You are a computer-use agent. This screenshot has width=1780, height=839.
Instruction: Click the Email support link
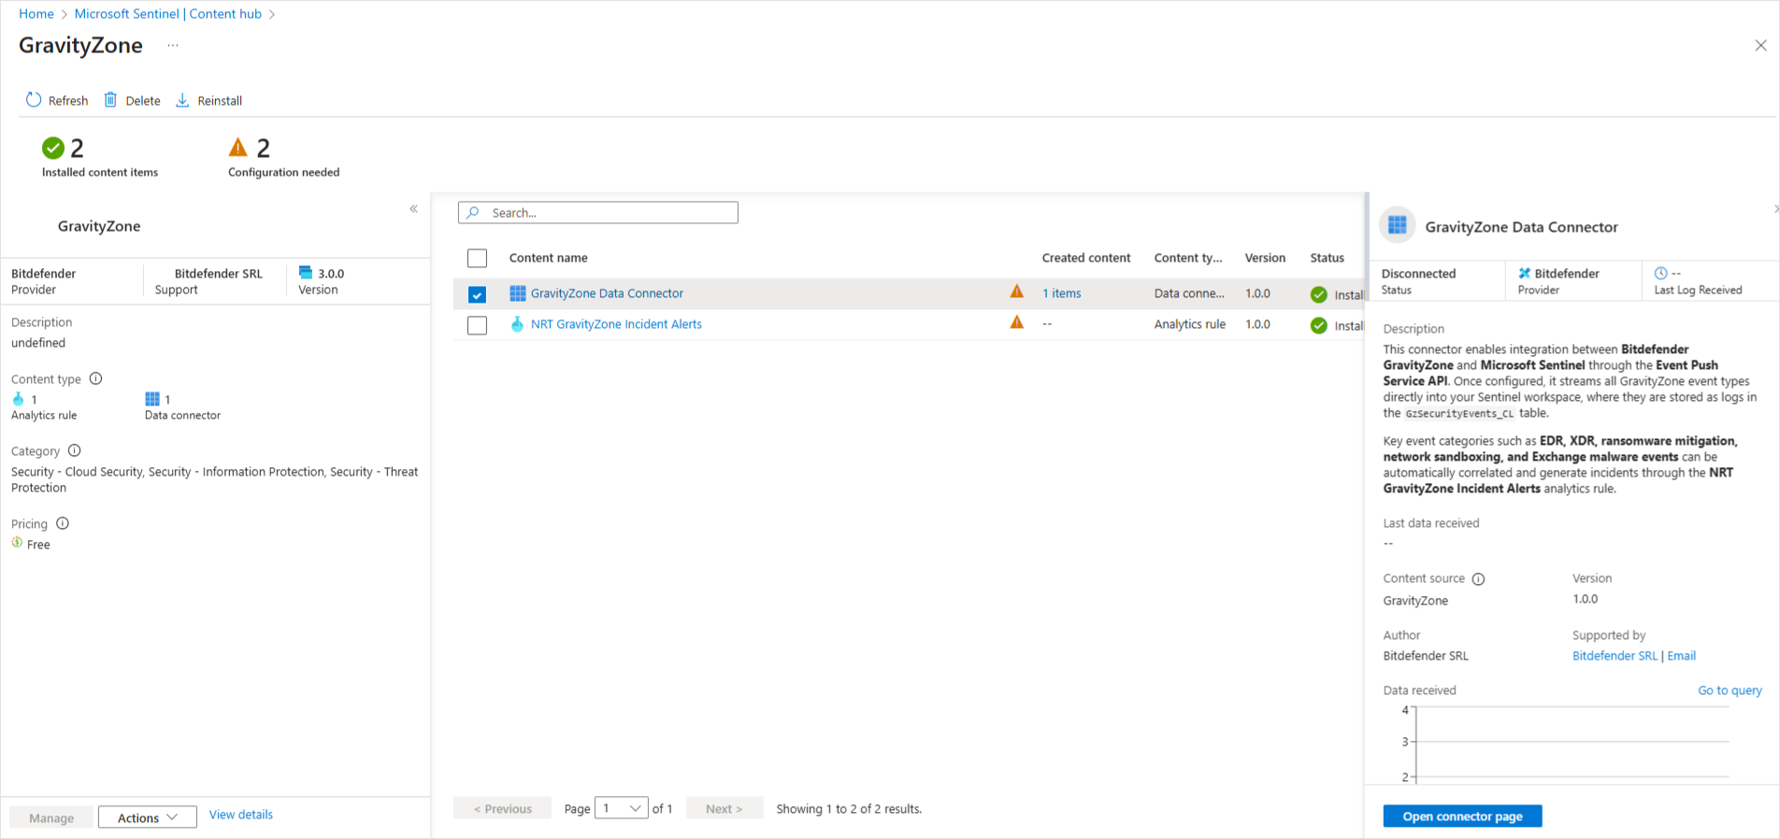(1682, 656)
